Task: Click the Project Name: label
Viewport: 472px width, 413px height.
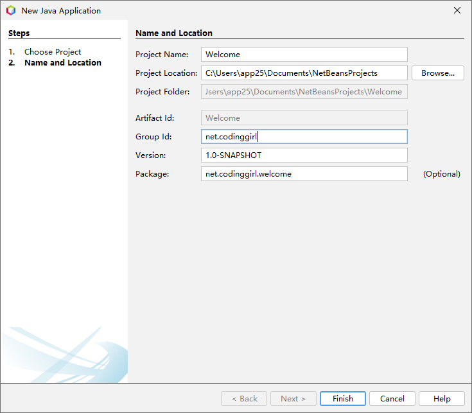Action: point(162,55)
